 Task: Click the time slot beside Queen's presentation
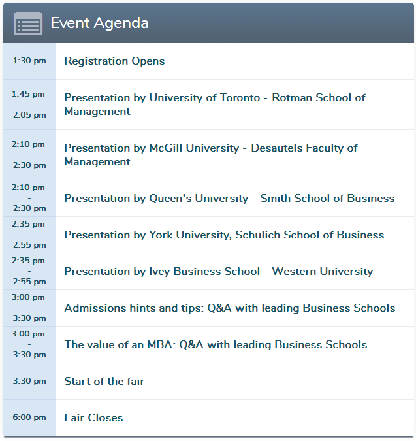point(29,199)
